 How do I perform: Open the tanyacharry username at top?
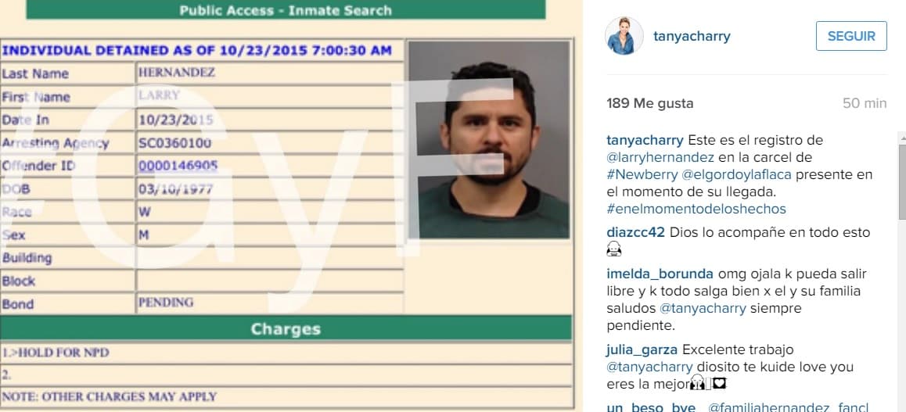coord(692,36)
